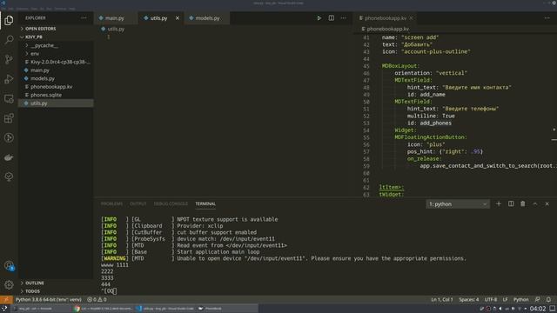Select the phonebookapp.kv editor tab
The height and width of the screenshot is (313, 557).
tap(385, 18)
